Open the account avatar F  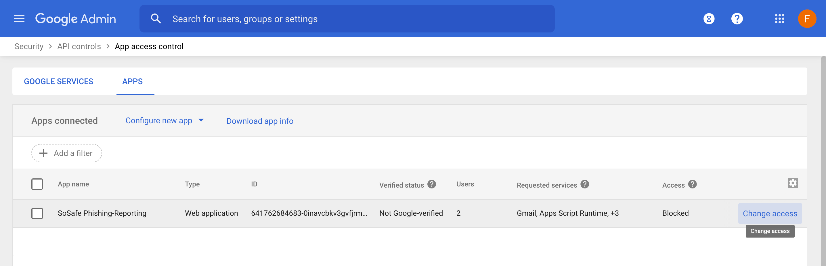[807, 19]
